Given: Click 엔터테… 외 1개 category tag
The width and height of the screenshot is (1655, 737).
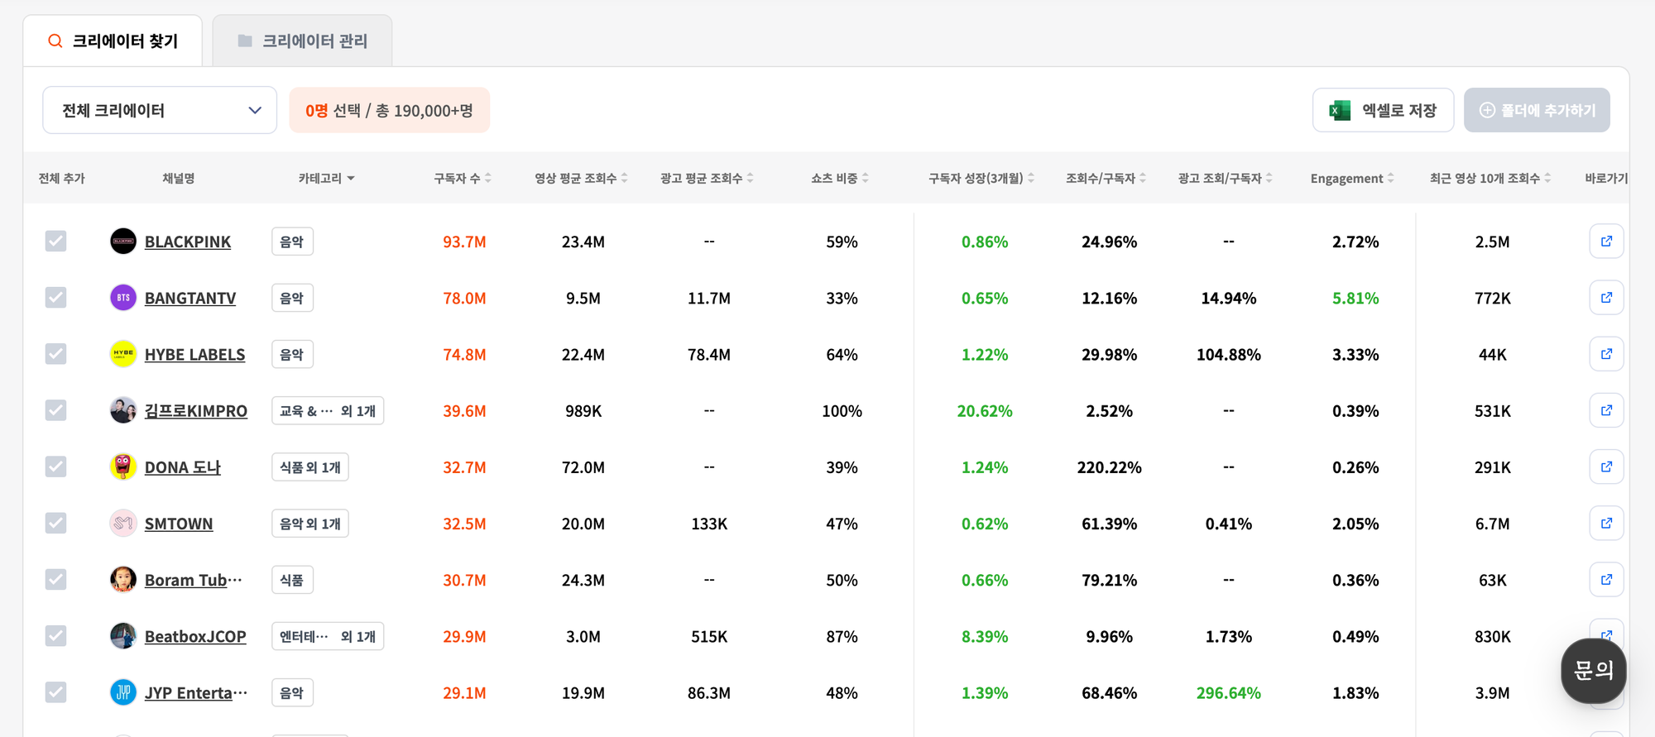Looking at the screenshot, I should pyautogui.click(x=328, y=636).
